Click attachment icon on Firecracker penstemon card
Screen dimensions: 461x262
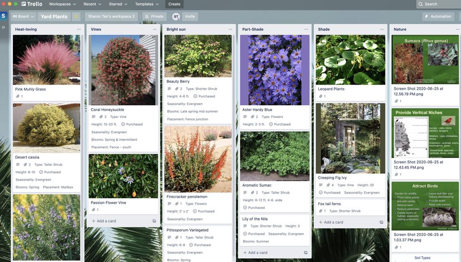(x=177, y=204)
